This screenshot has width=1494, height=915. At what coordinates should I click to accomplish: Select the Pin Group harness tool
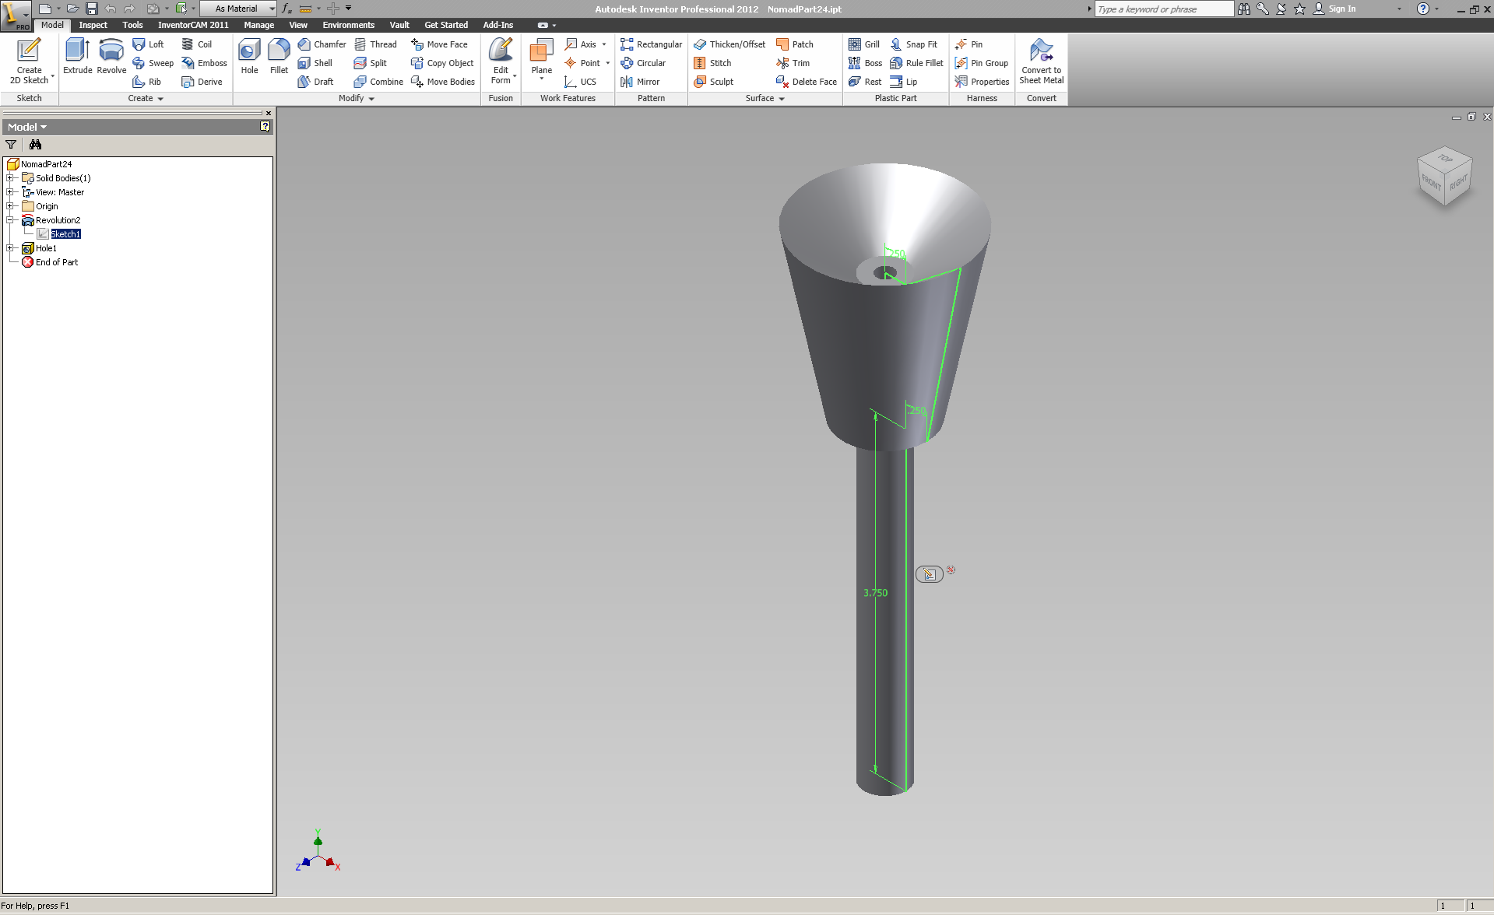pos(982,63)
